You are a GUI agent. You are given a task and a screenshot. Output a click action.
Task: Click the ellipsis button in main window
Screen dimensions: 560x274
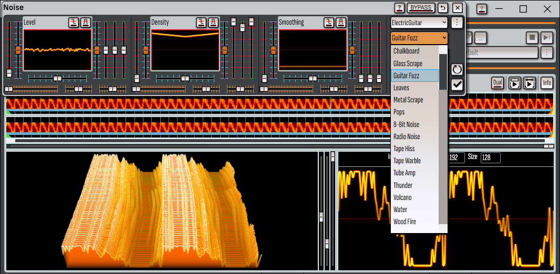(480, 37)
